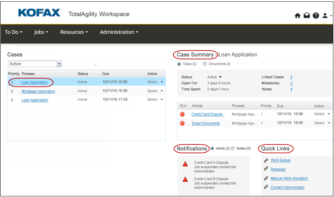
Task: Select the Tasks (2) radio button
Action: (x=179, y=64)
